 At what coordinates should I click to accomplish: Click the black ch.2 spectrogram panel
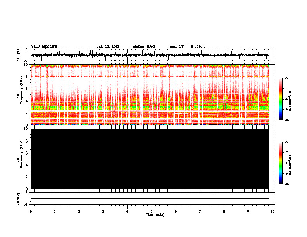click(150, 159)
